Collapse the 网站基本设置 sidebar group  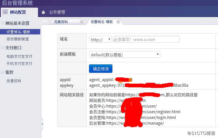(x=2, y=23)
